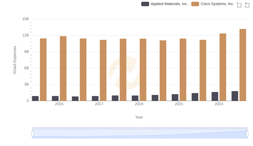The image size is (253, 146).
Task: Click the restore zoom icon
Action: tap(247, 5)
